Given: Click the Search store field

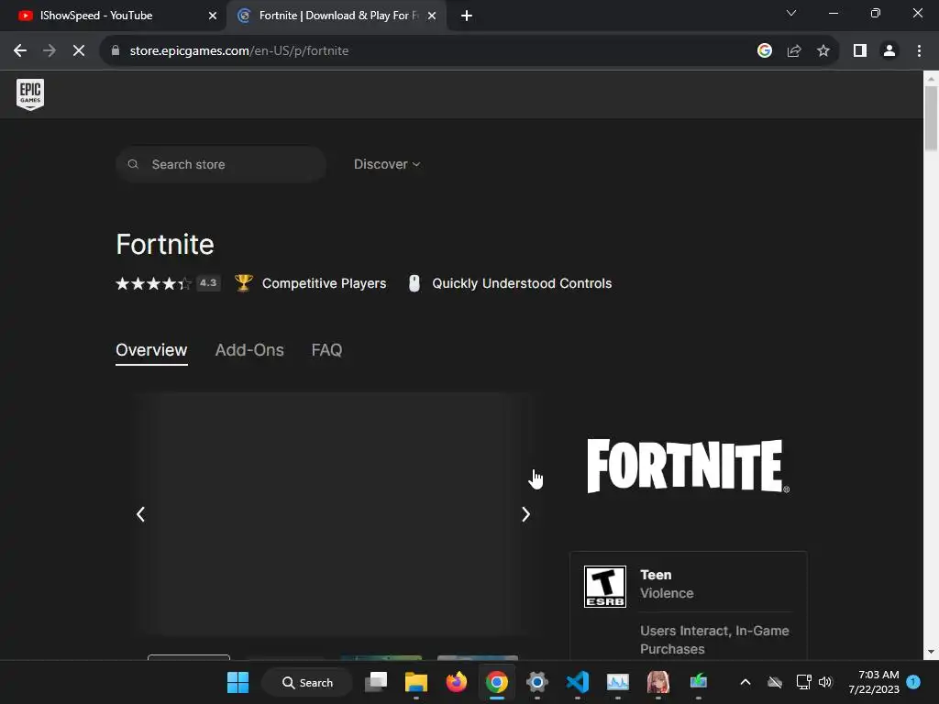Looking at the screenshot, I should click(x=221, y=164).
